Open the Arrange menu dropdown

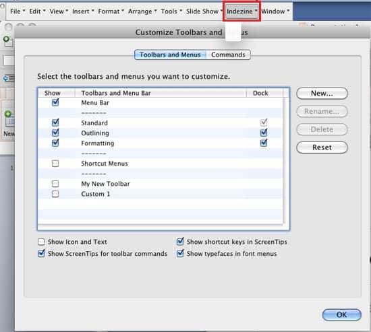coord(142,11)
